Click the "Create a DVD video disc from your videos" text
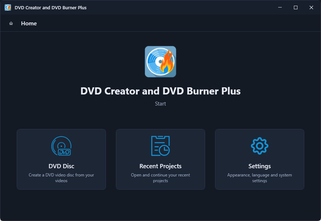 (x=61, y=178)
